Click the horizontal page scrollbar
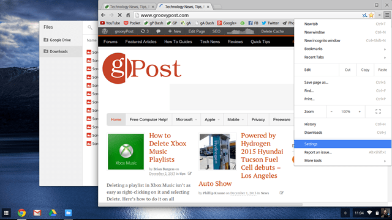This screenshot has height=220, width=392. point(200,205)
